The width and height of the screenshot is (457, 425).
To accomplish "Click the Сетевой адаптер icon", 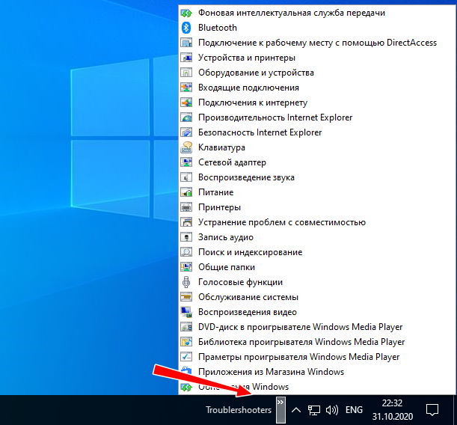I will (x=186, y=162).
